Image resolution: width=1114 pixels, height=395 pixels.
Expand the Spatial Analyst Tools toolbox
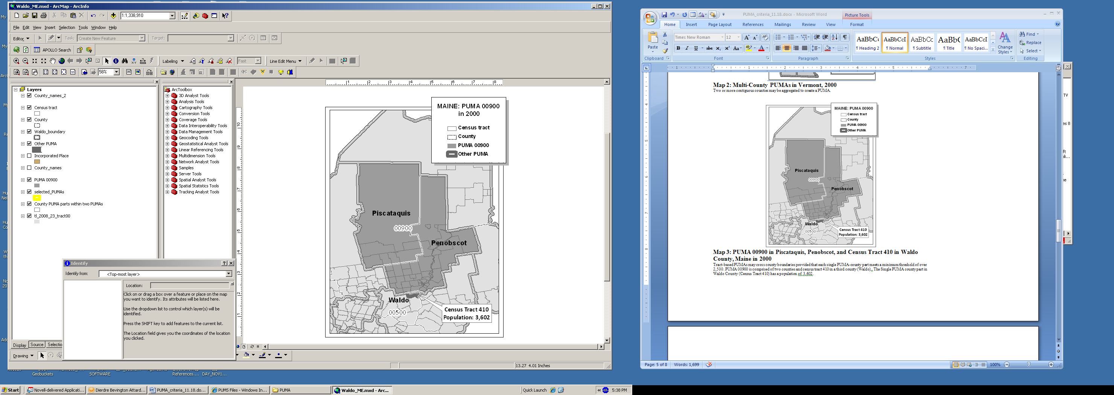click(167, 180)
